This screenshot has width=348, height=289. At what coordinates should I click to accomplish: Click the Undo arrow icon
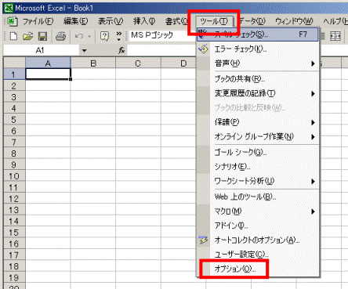pos(79,36)
